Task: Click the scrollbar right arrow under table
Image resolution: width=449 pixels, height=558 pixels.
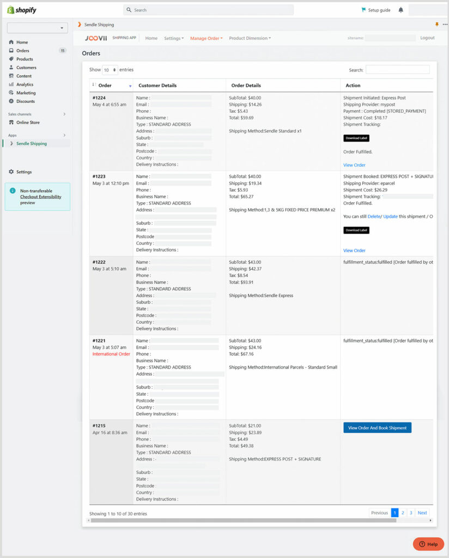Action: click(x=430, y=520)
